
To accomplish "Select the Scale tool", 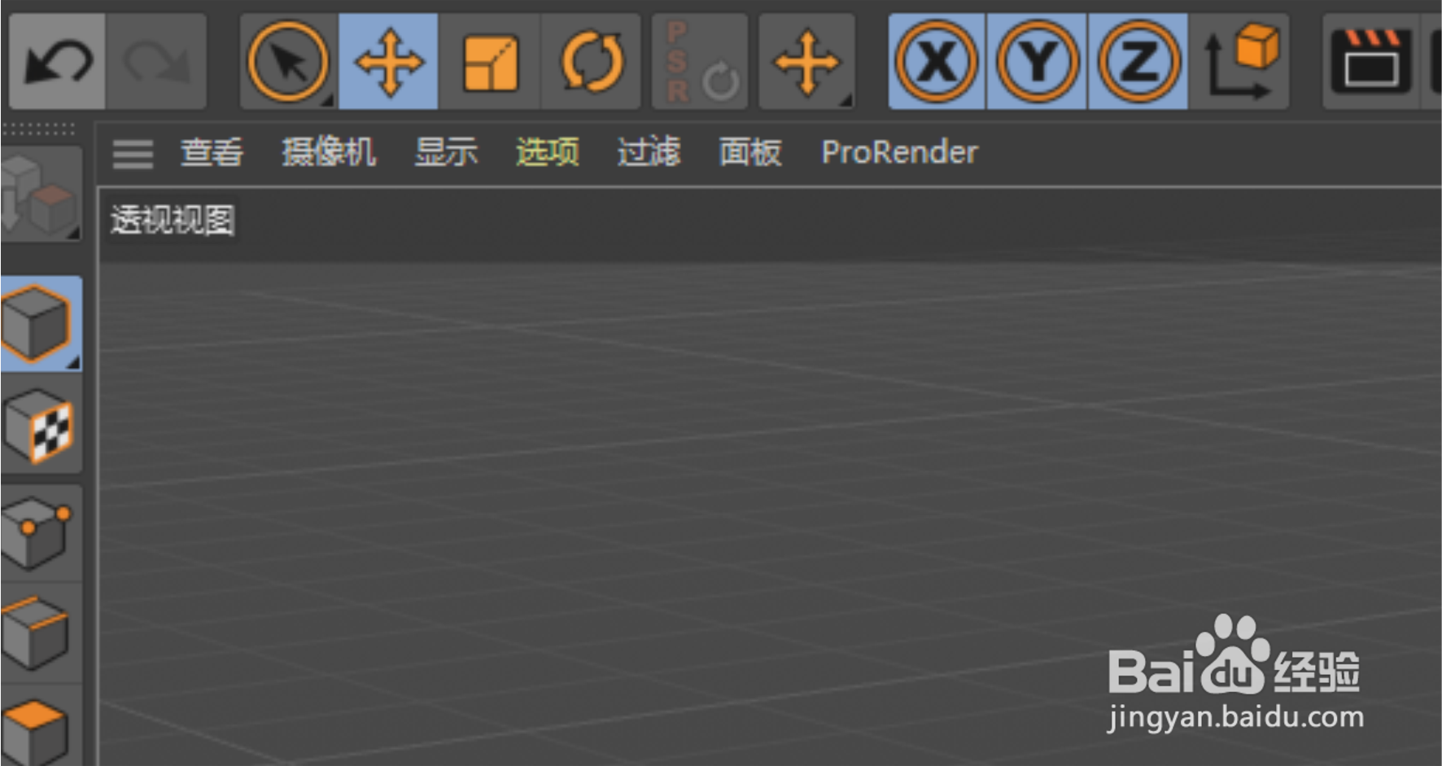I will point(490,61).
